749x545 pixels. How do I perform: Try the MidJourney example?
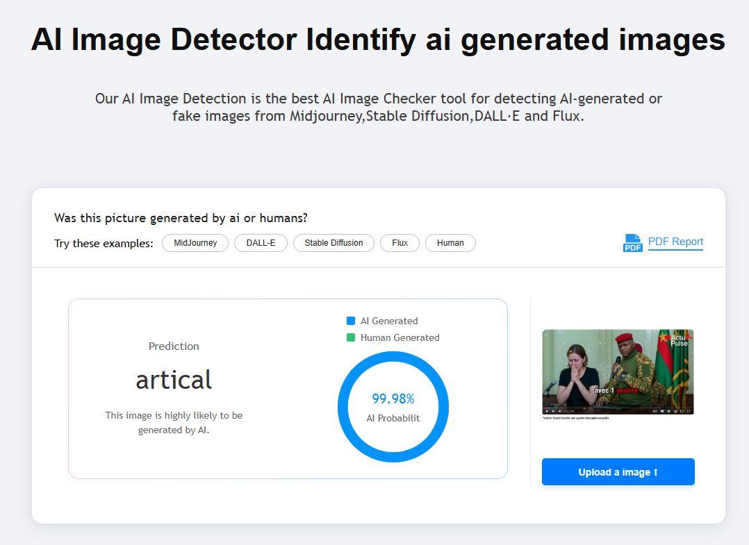pyautogui.click(x=195, y=243)
